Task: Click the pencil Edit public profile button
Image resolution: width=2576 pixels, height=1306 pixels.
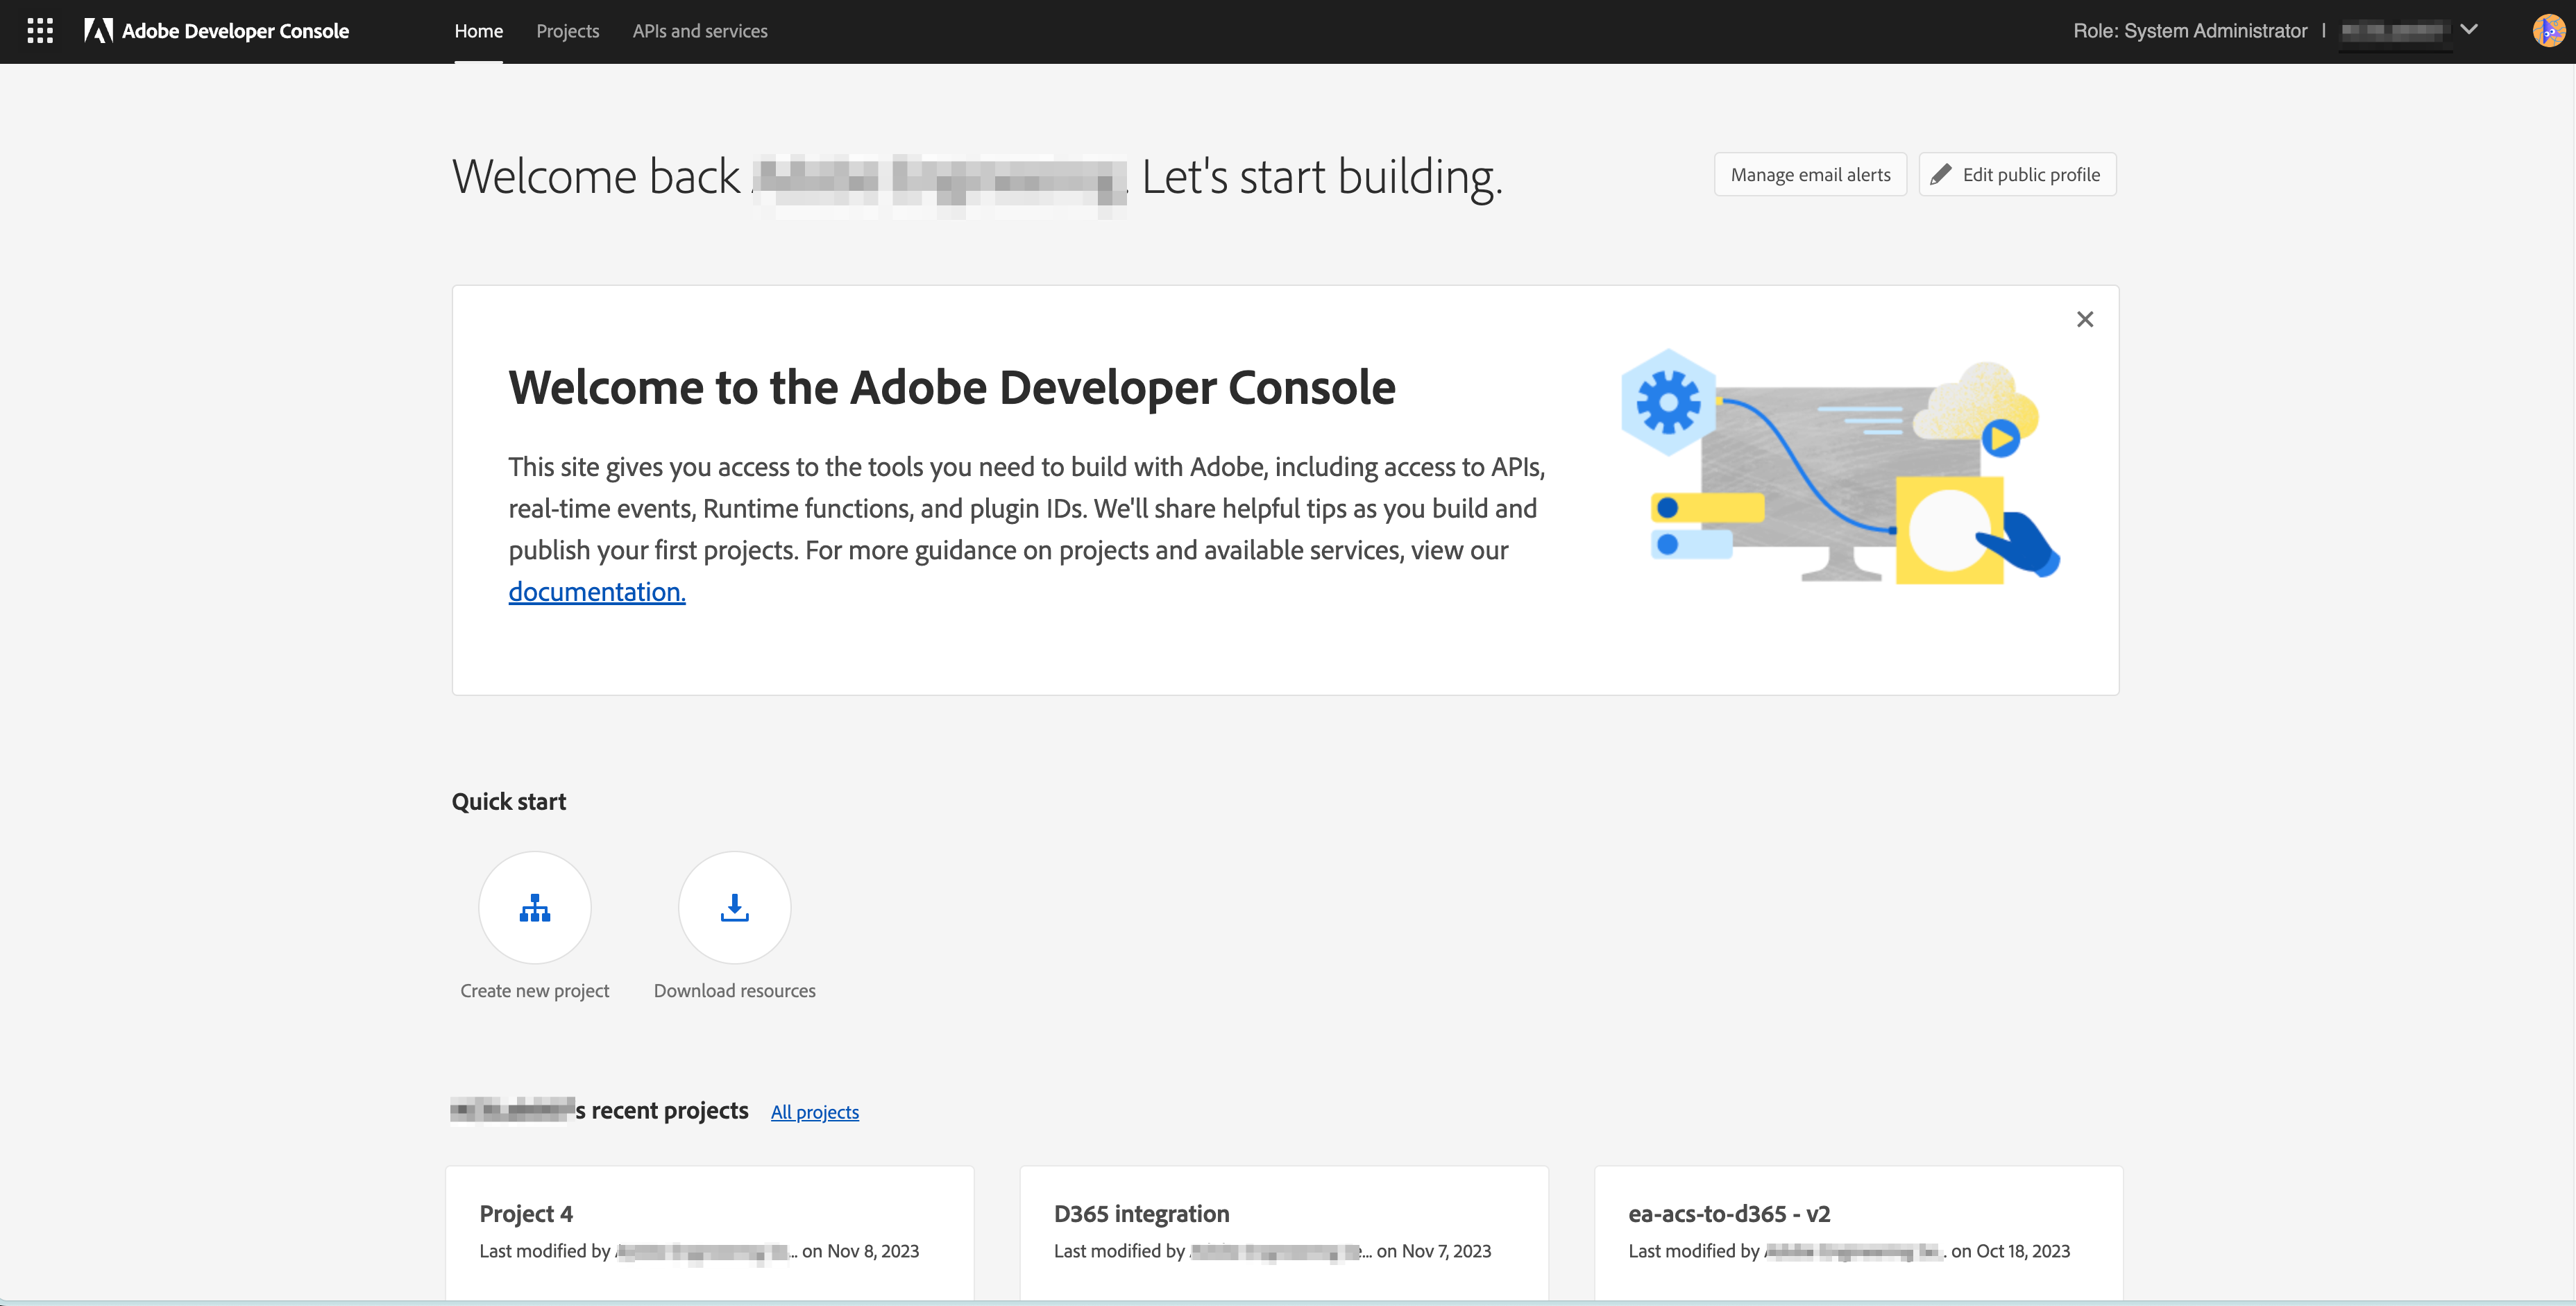Action: tap(2016, 175)
